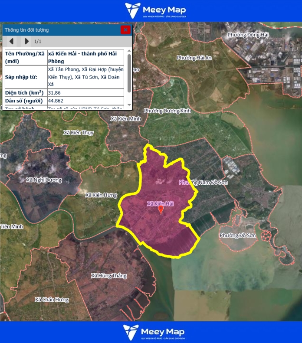Click the red location pin marker

161,210
